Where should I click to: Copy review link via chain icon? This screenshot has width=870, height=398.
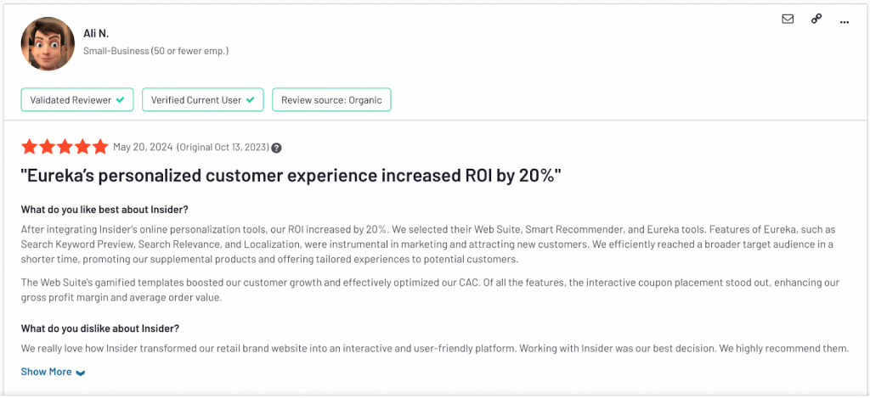(816, 20)
